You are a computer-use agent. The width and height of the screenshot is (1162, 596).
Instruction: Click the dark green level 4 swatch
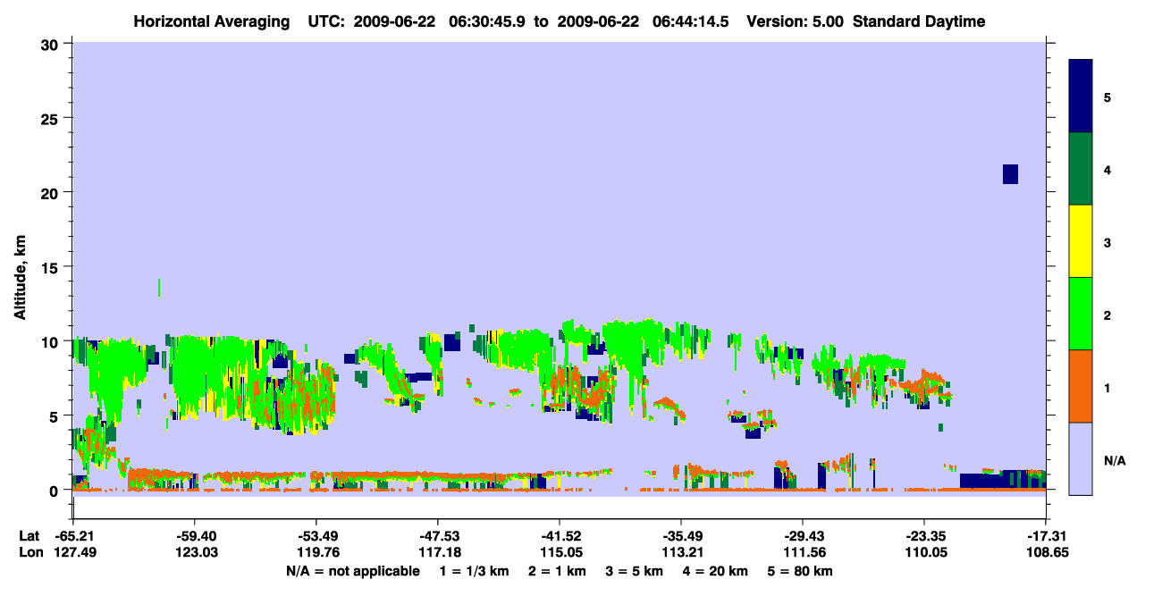[x=1081, y=169]
